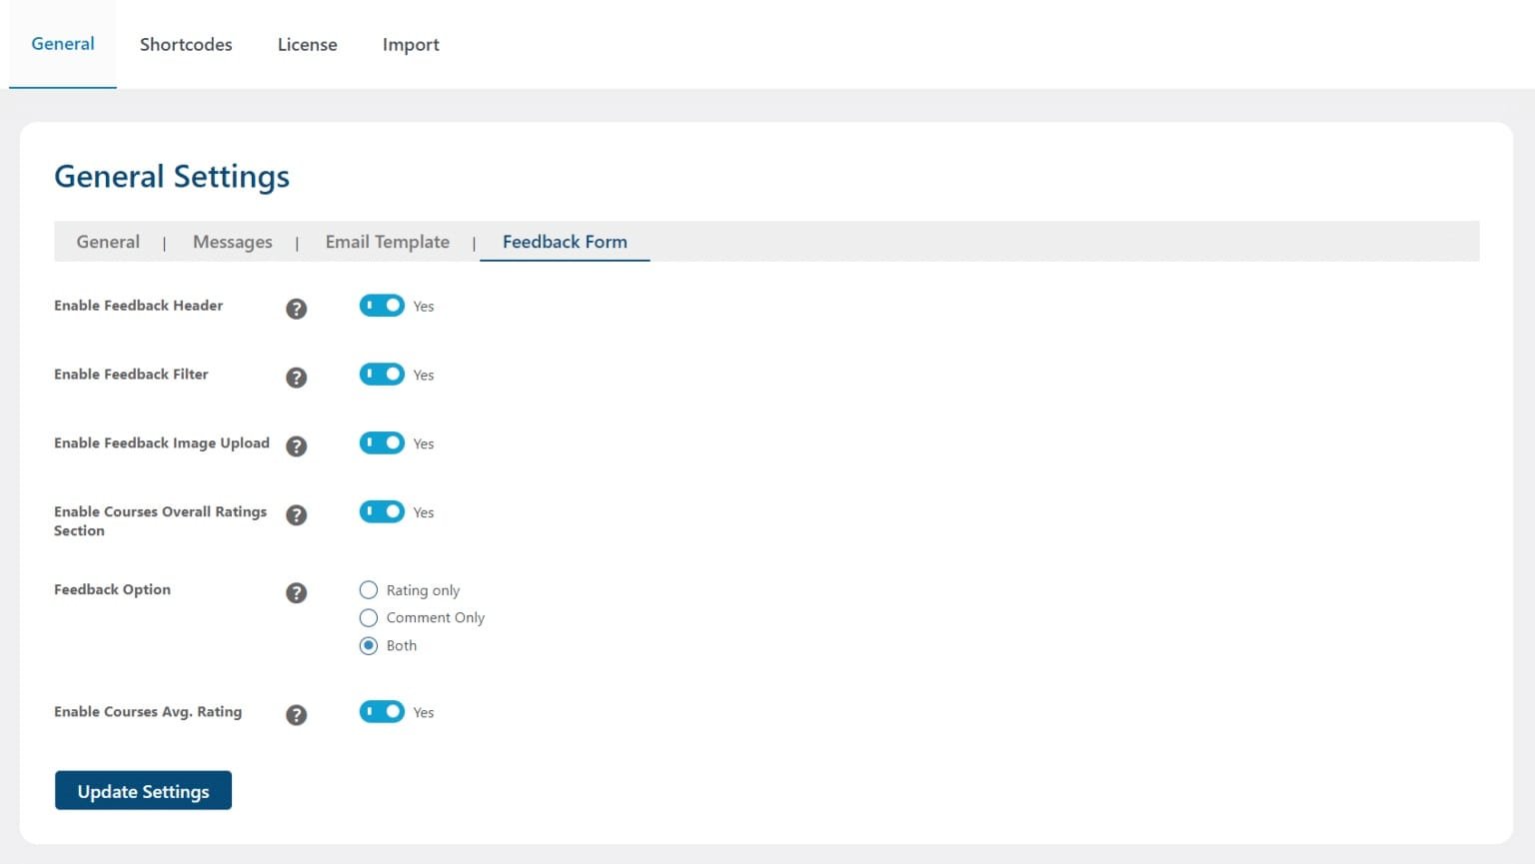Select the Rating only radio option
The width and height of the screenshot is (1535, 864).
pyautogui.click(x=369, y=590)
